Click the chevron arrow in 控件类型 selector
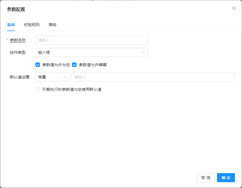Viewport: 242px width, 188px height. pos(143,52)
